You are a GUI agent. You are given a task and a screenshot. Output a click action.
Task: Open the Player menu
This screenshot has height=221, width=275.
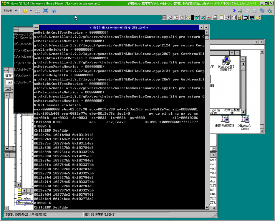(x=8, y=10)
